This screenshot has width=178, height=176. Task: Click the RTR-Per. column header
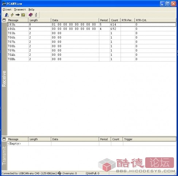click(127, 20)
